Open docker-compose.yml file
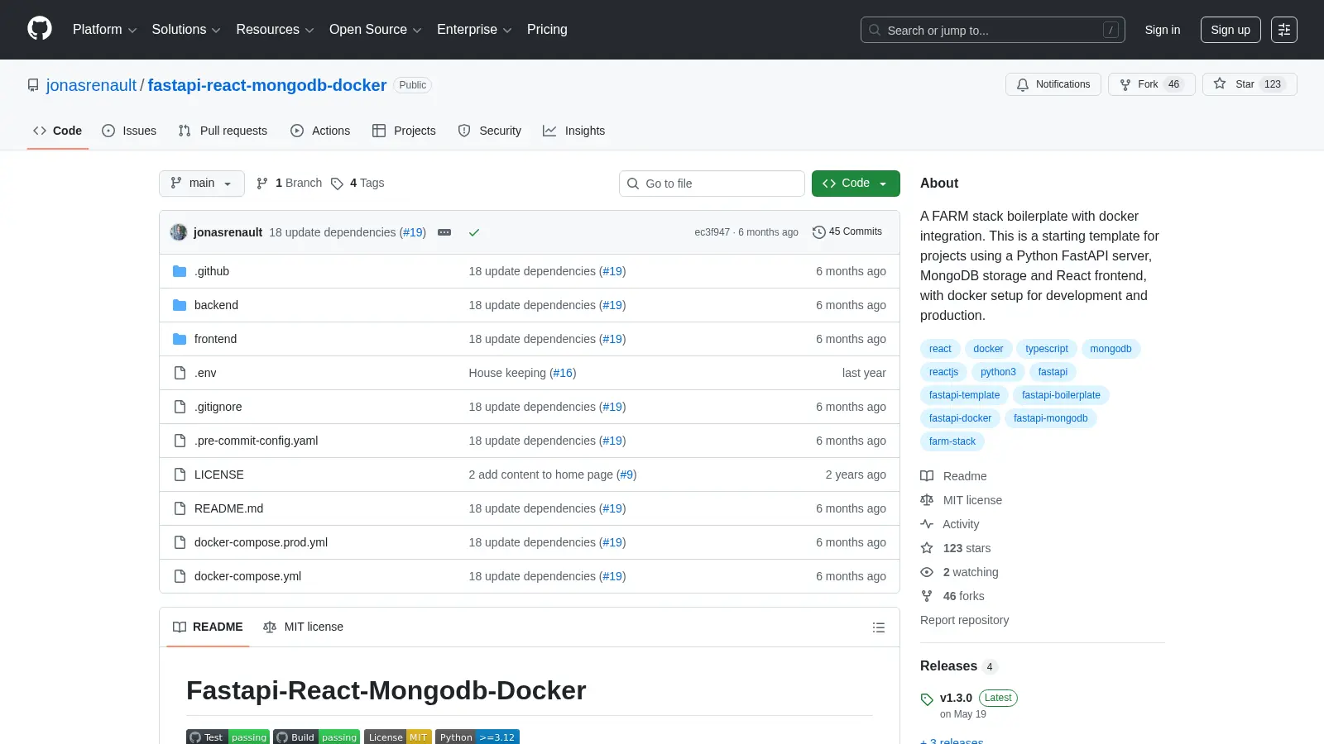The height and width of the screenshot is (744, 1324). [x=247, y=576]
